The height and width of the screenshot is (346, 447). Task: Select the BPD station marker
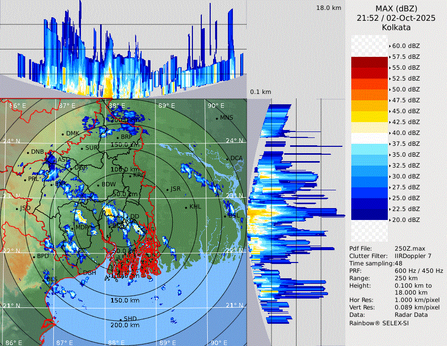click(34, 257)
